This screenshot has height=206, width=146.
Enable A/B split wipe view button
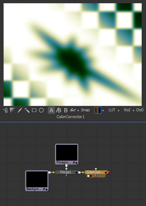point(59,110)
